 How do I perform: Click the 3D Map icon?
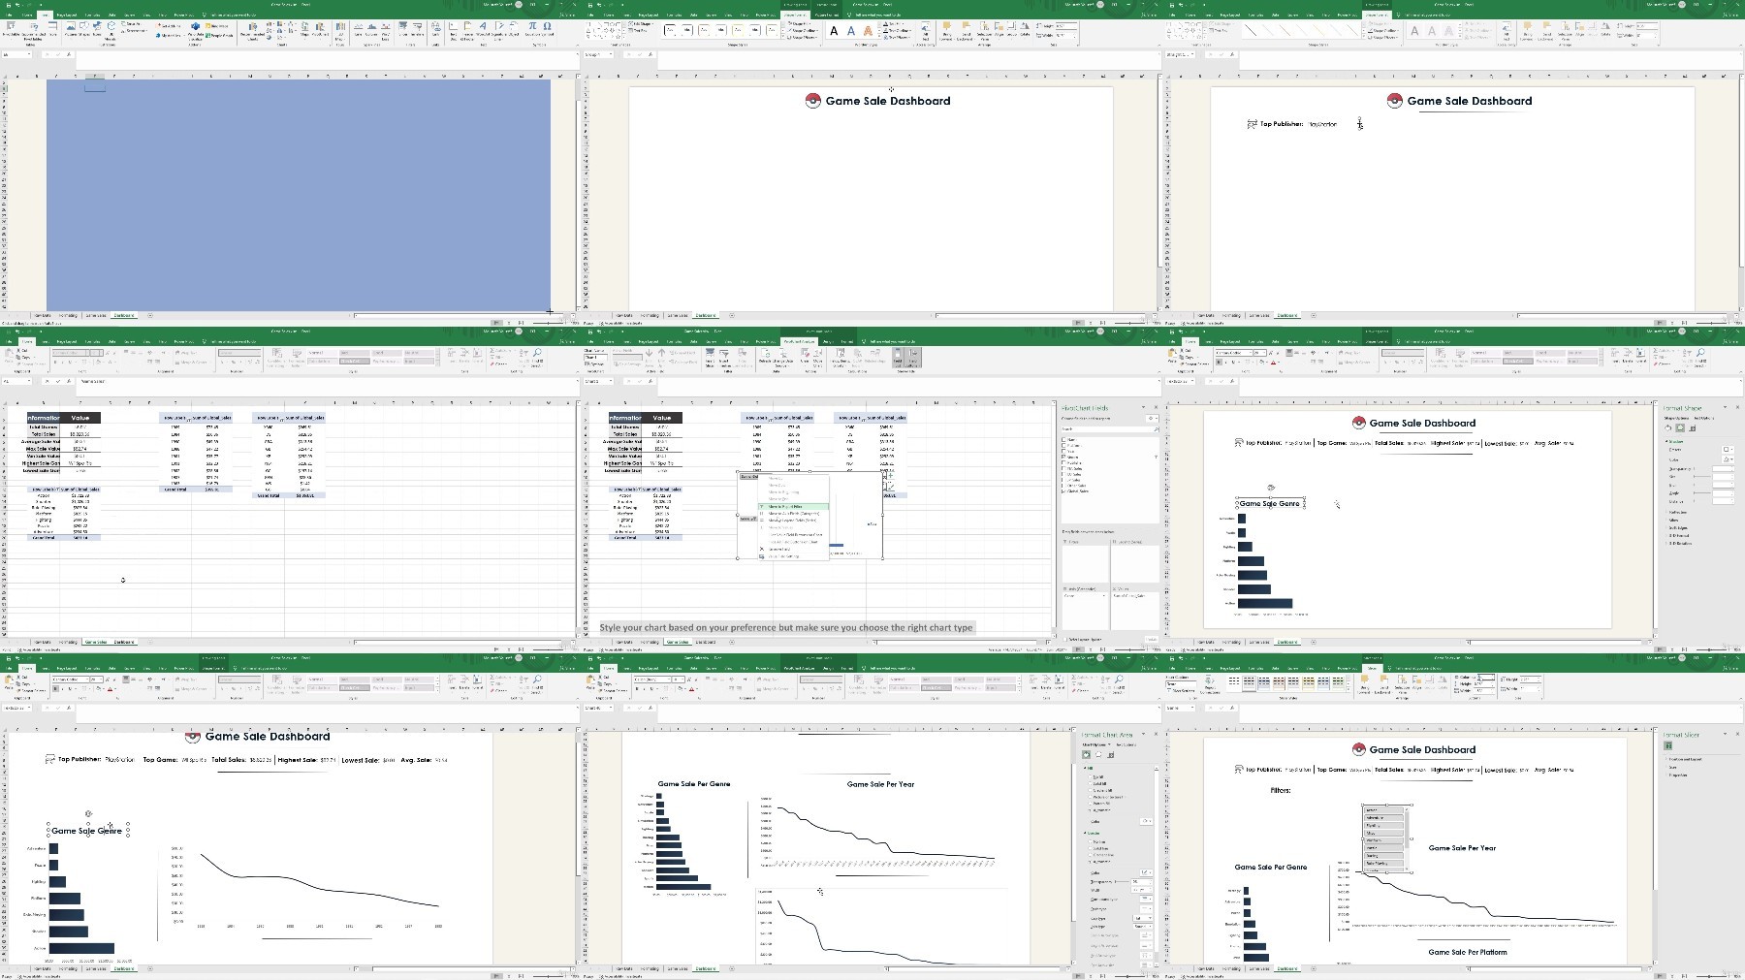(340, 31)
